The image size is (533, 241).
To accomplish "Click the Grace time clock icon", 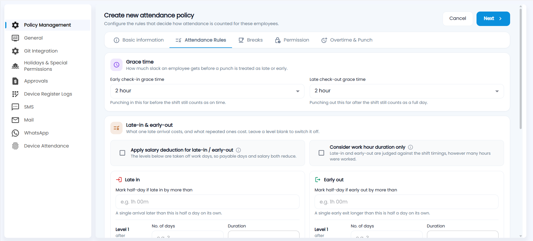I will click(116, 65).
